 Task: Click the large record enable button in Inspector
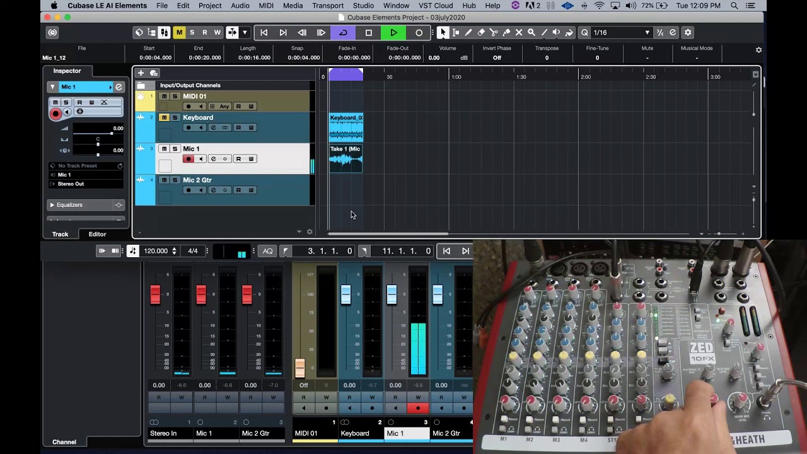(55, 113)
